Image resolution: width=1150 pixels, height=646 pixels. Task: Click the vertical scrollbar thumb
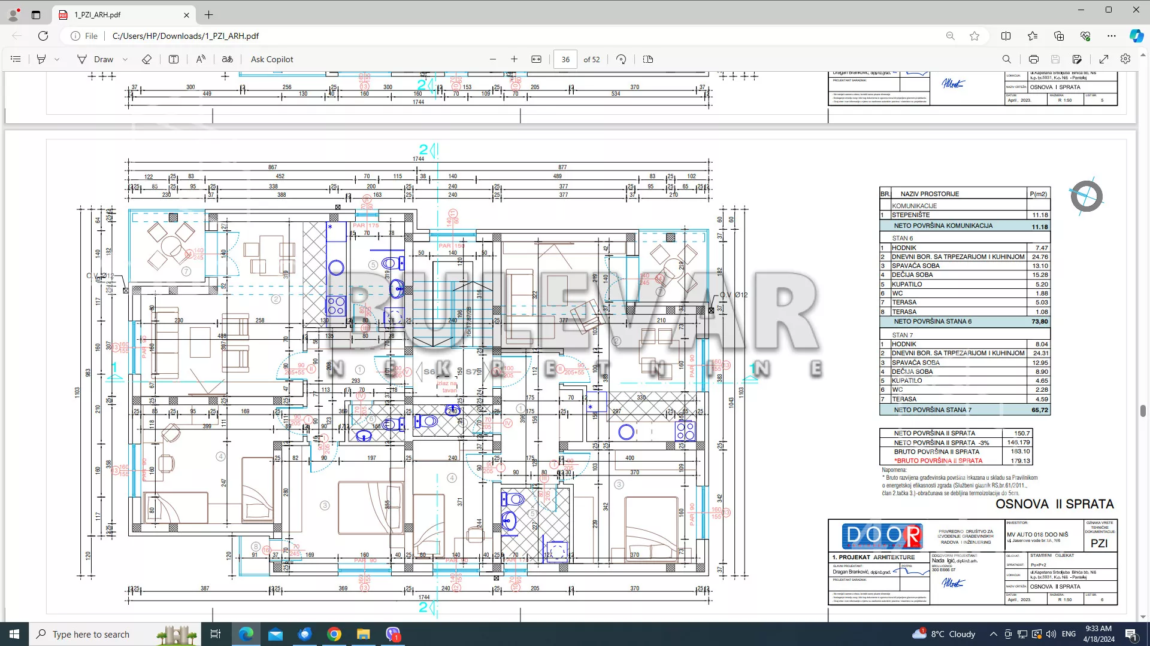[1143, 411]
